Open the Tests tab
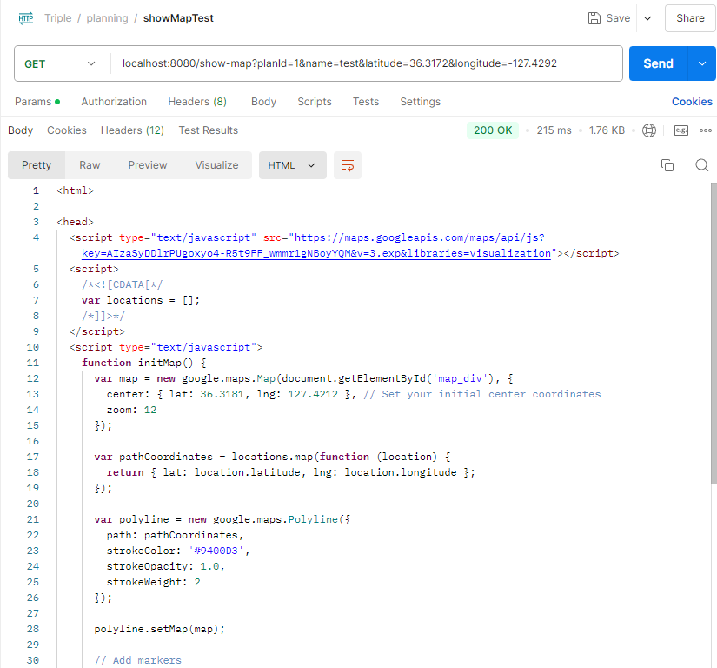This screenshot has width=717, height=668. 366,102
